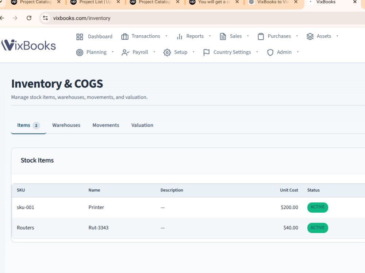Click the 'sku-001' cell
Screen dimensions: 365x273
[x=26, y=207]
